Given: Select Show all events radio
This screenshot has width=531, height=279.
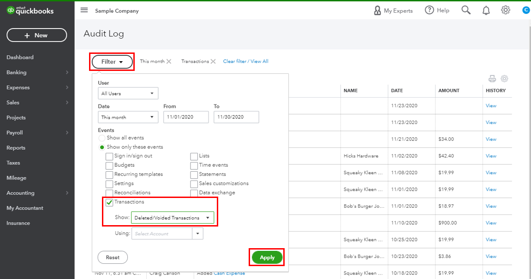Looking at the screenshot, I should pos(101,138).
